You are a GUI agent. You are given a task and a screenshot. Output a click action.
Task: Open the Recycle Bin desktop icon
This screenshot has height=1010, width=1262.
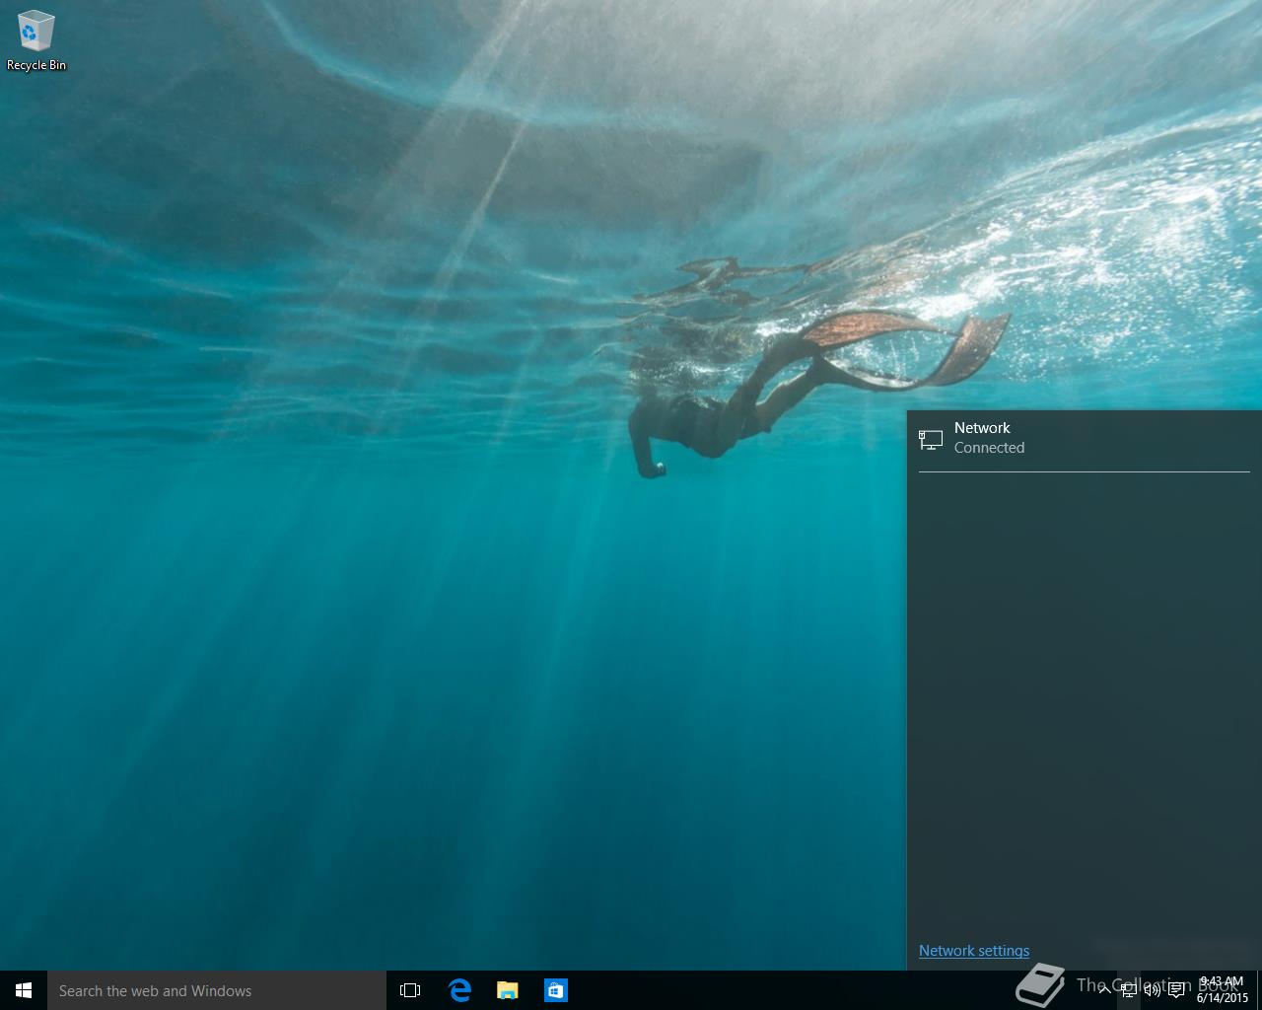click(36, 41)
